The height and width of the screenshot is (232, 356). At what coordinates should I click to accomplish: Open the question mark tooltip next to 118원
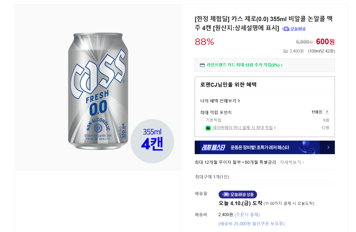pyautogui.click(x=327, y=112)
